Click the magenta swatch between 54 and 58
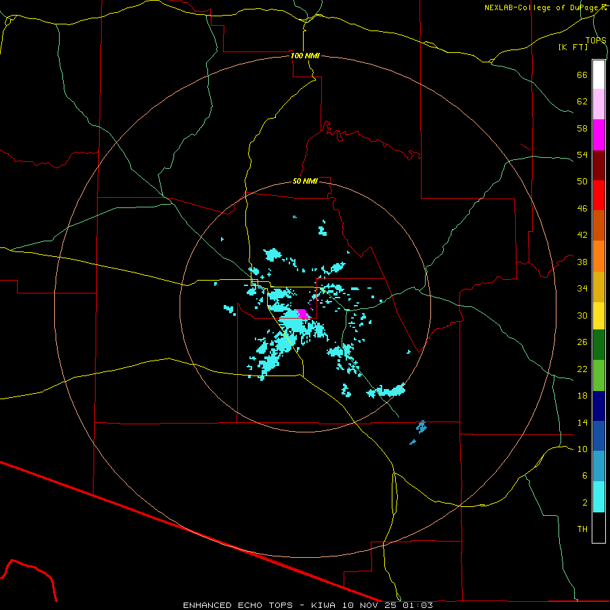 598,135
